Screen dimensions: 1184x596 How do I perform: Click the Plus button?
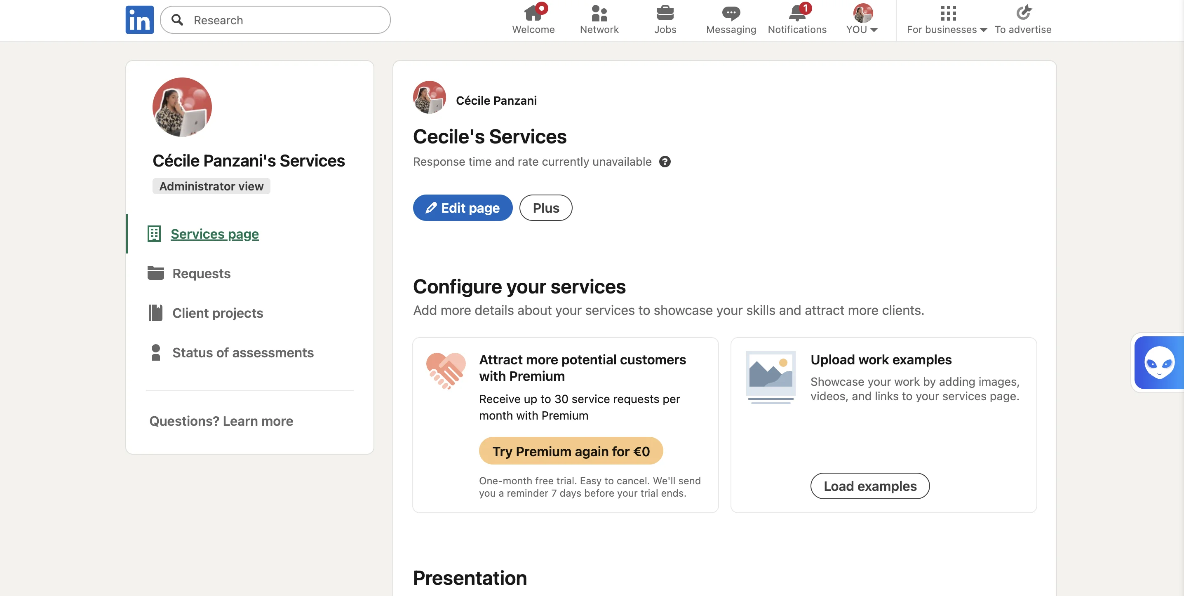(545, 208)
